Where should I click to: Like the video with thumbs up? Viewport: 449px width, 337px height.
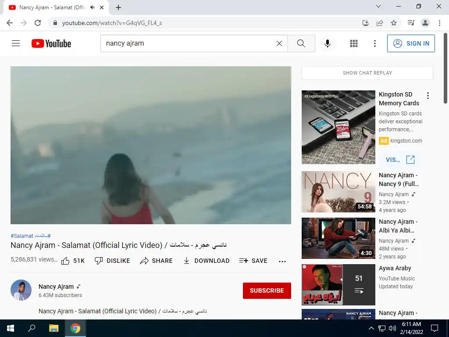(73, 261)
